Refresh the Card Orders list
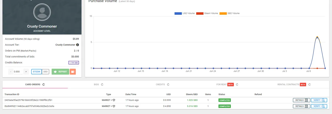 point(44,84)
